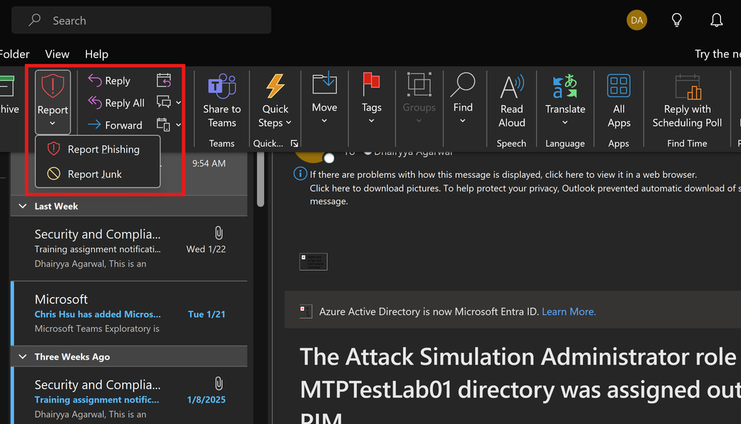Click in the Search box
The image size is (741, 424).
141,20
